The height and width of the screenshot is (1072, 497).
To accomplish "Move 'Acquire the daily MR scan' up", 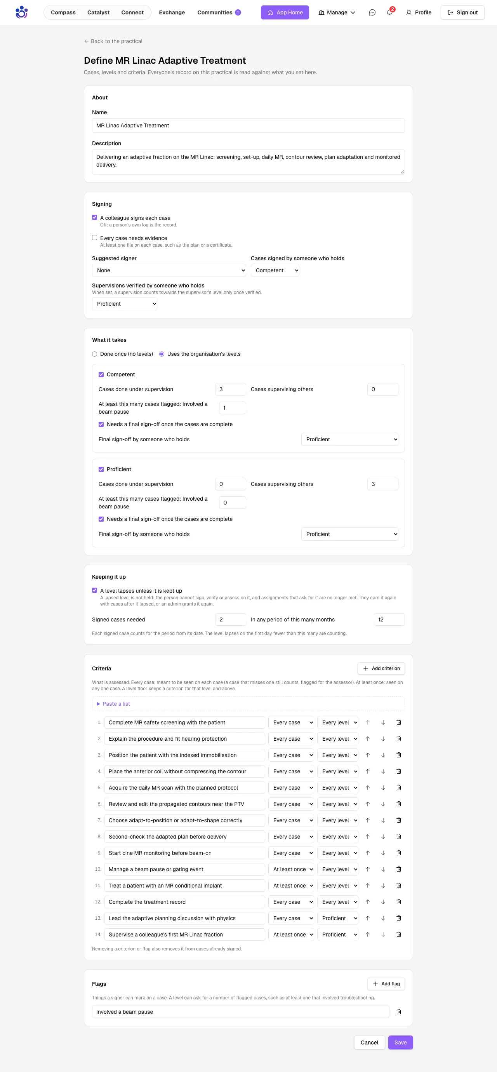I will coord(368,787).
